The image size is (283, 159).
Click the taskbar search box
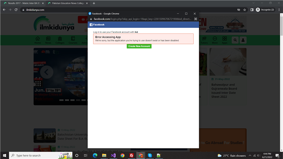click(x=41, y=156)
